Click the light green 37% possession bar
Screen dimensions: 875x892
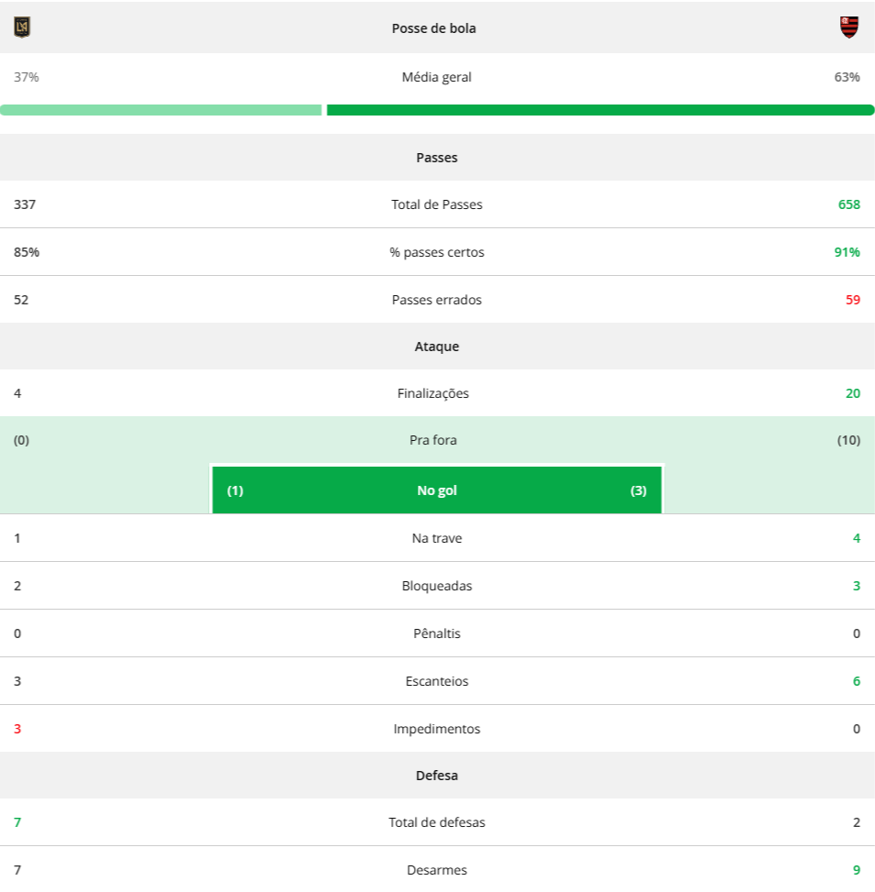pyautogui.click(x=161, y=110)
